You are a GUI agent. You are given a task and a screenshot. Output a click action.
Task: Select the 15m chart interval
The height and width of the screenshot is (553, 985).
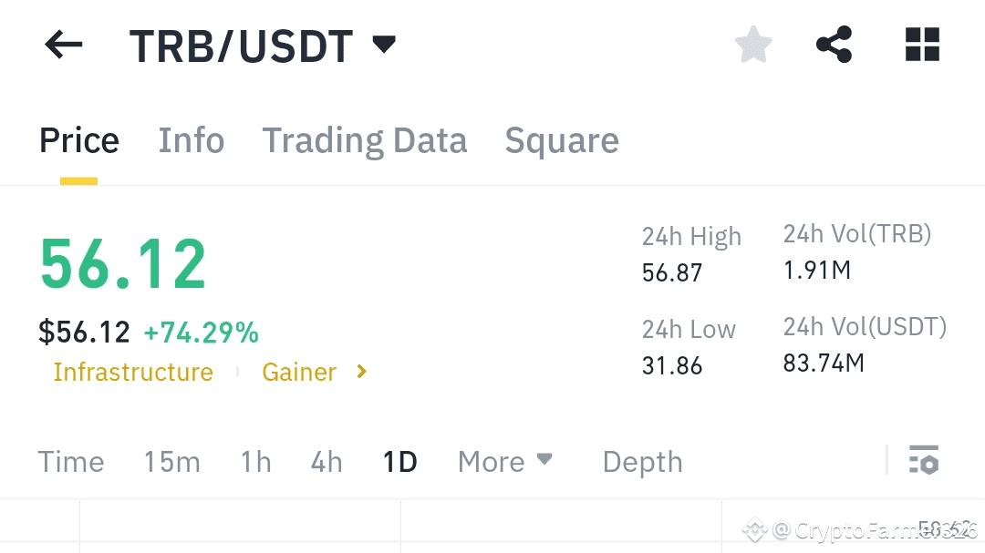coord(172,462)
